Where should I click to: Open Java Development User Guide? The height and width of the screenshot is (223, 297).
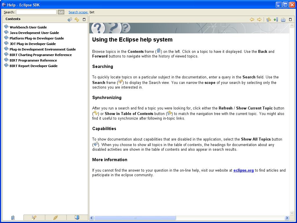pos(34,33)
